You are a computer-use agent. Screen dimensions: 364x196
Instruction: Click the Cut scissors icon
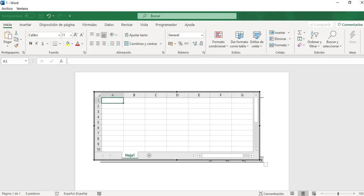tap(16, 33)
